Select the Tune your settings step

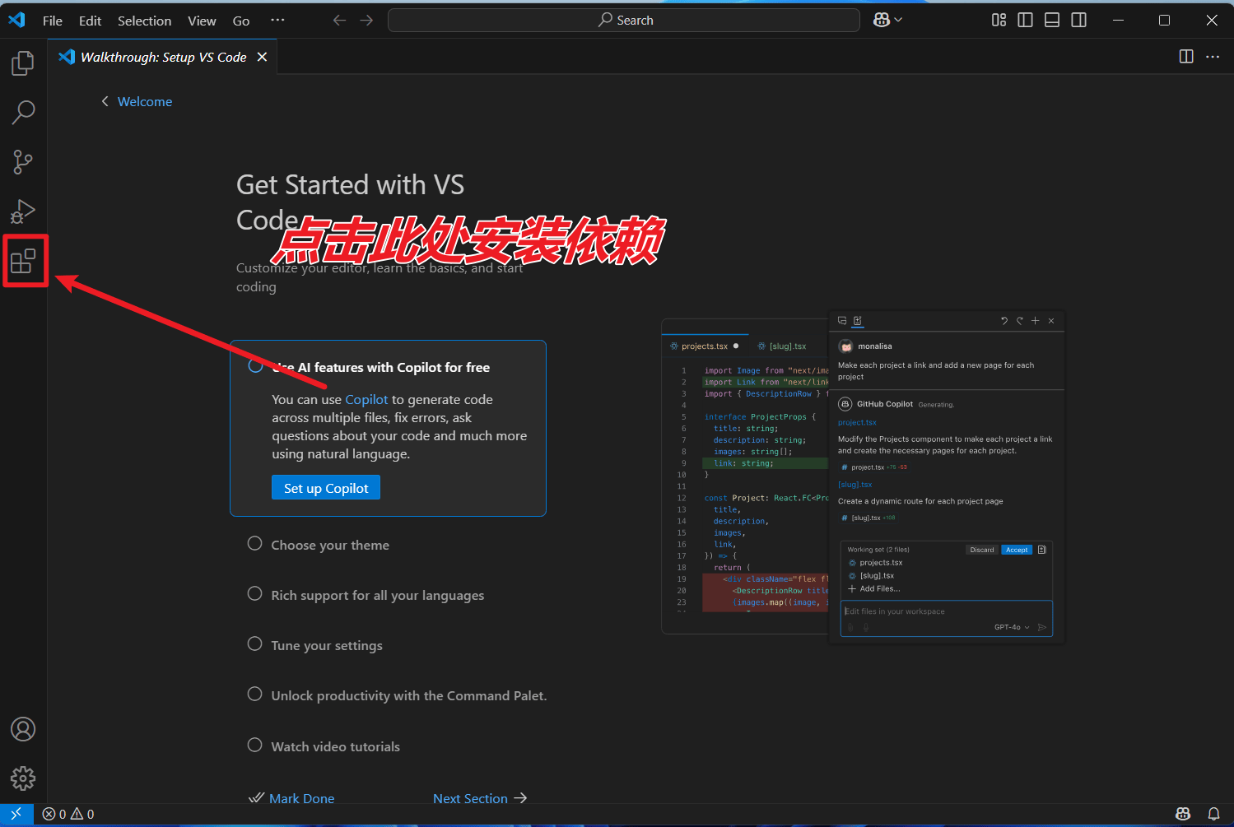[327, 646]
